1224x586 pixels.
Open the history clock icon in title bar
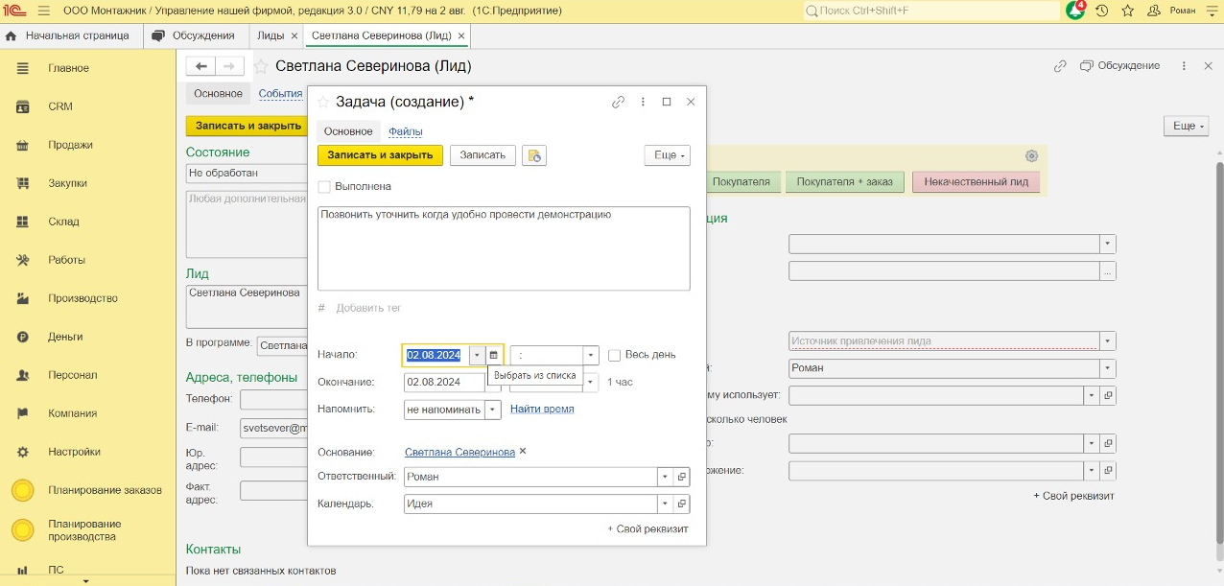click(1102, 11)
